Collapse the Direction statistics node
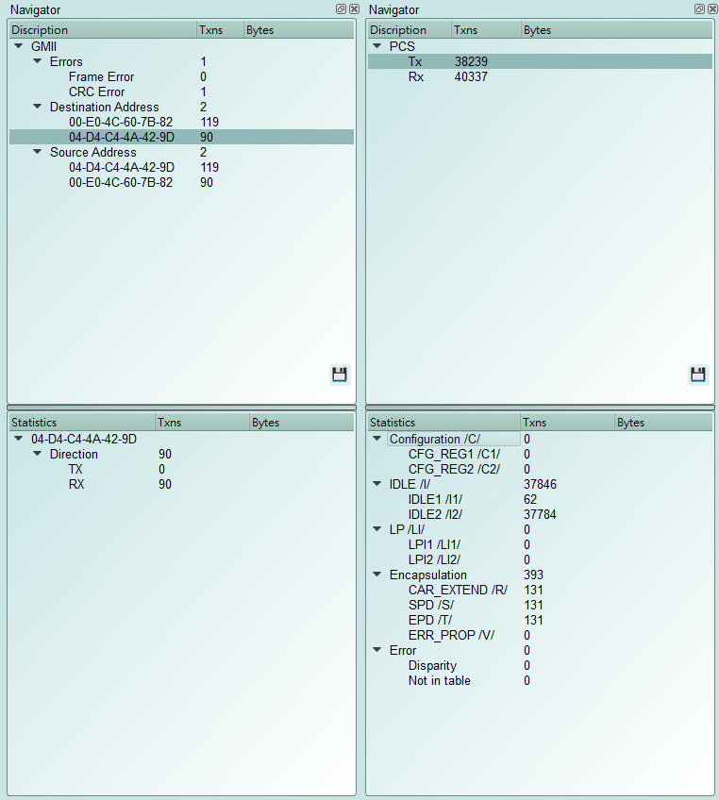Screen dimensions: 719x800 pos(37,454)
